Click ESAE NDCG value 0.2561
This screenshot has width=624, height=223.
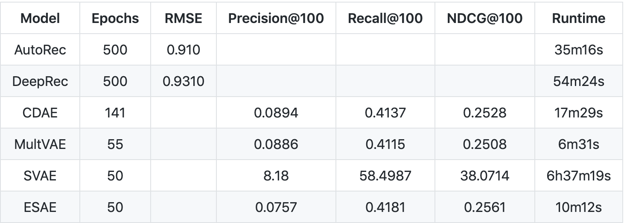click(x=484, y=207)
